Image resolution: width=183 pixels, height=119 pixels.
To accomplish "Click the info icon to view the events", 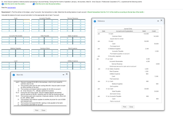I will click(3, 4).
